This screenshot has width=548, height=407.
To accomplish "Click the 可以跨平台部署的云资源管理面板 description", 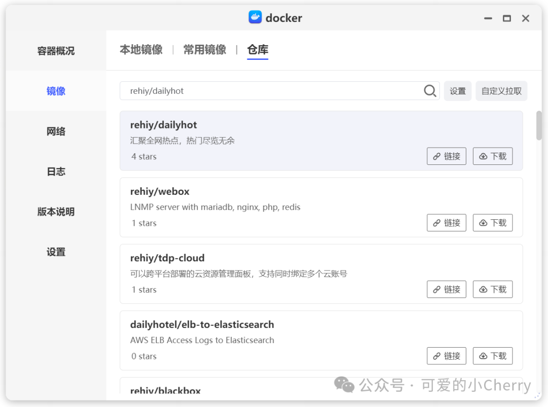I will click(x=238, y=274).
